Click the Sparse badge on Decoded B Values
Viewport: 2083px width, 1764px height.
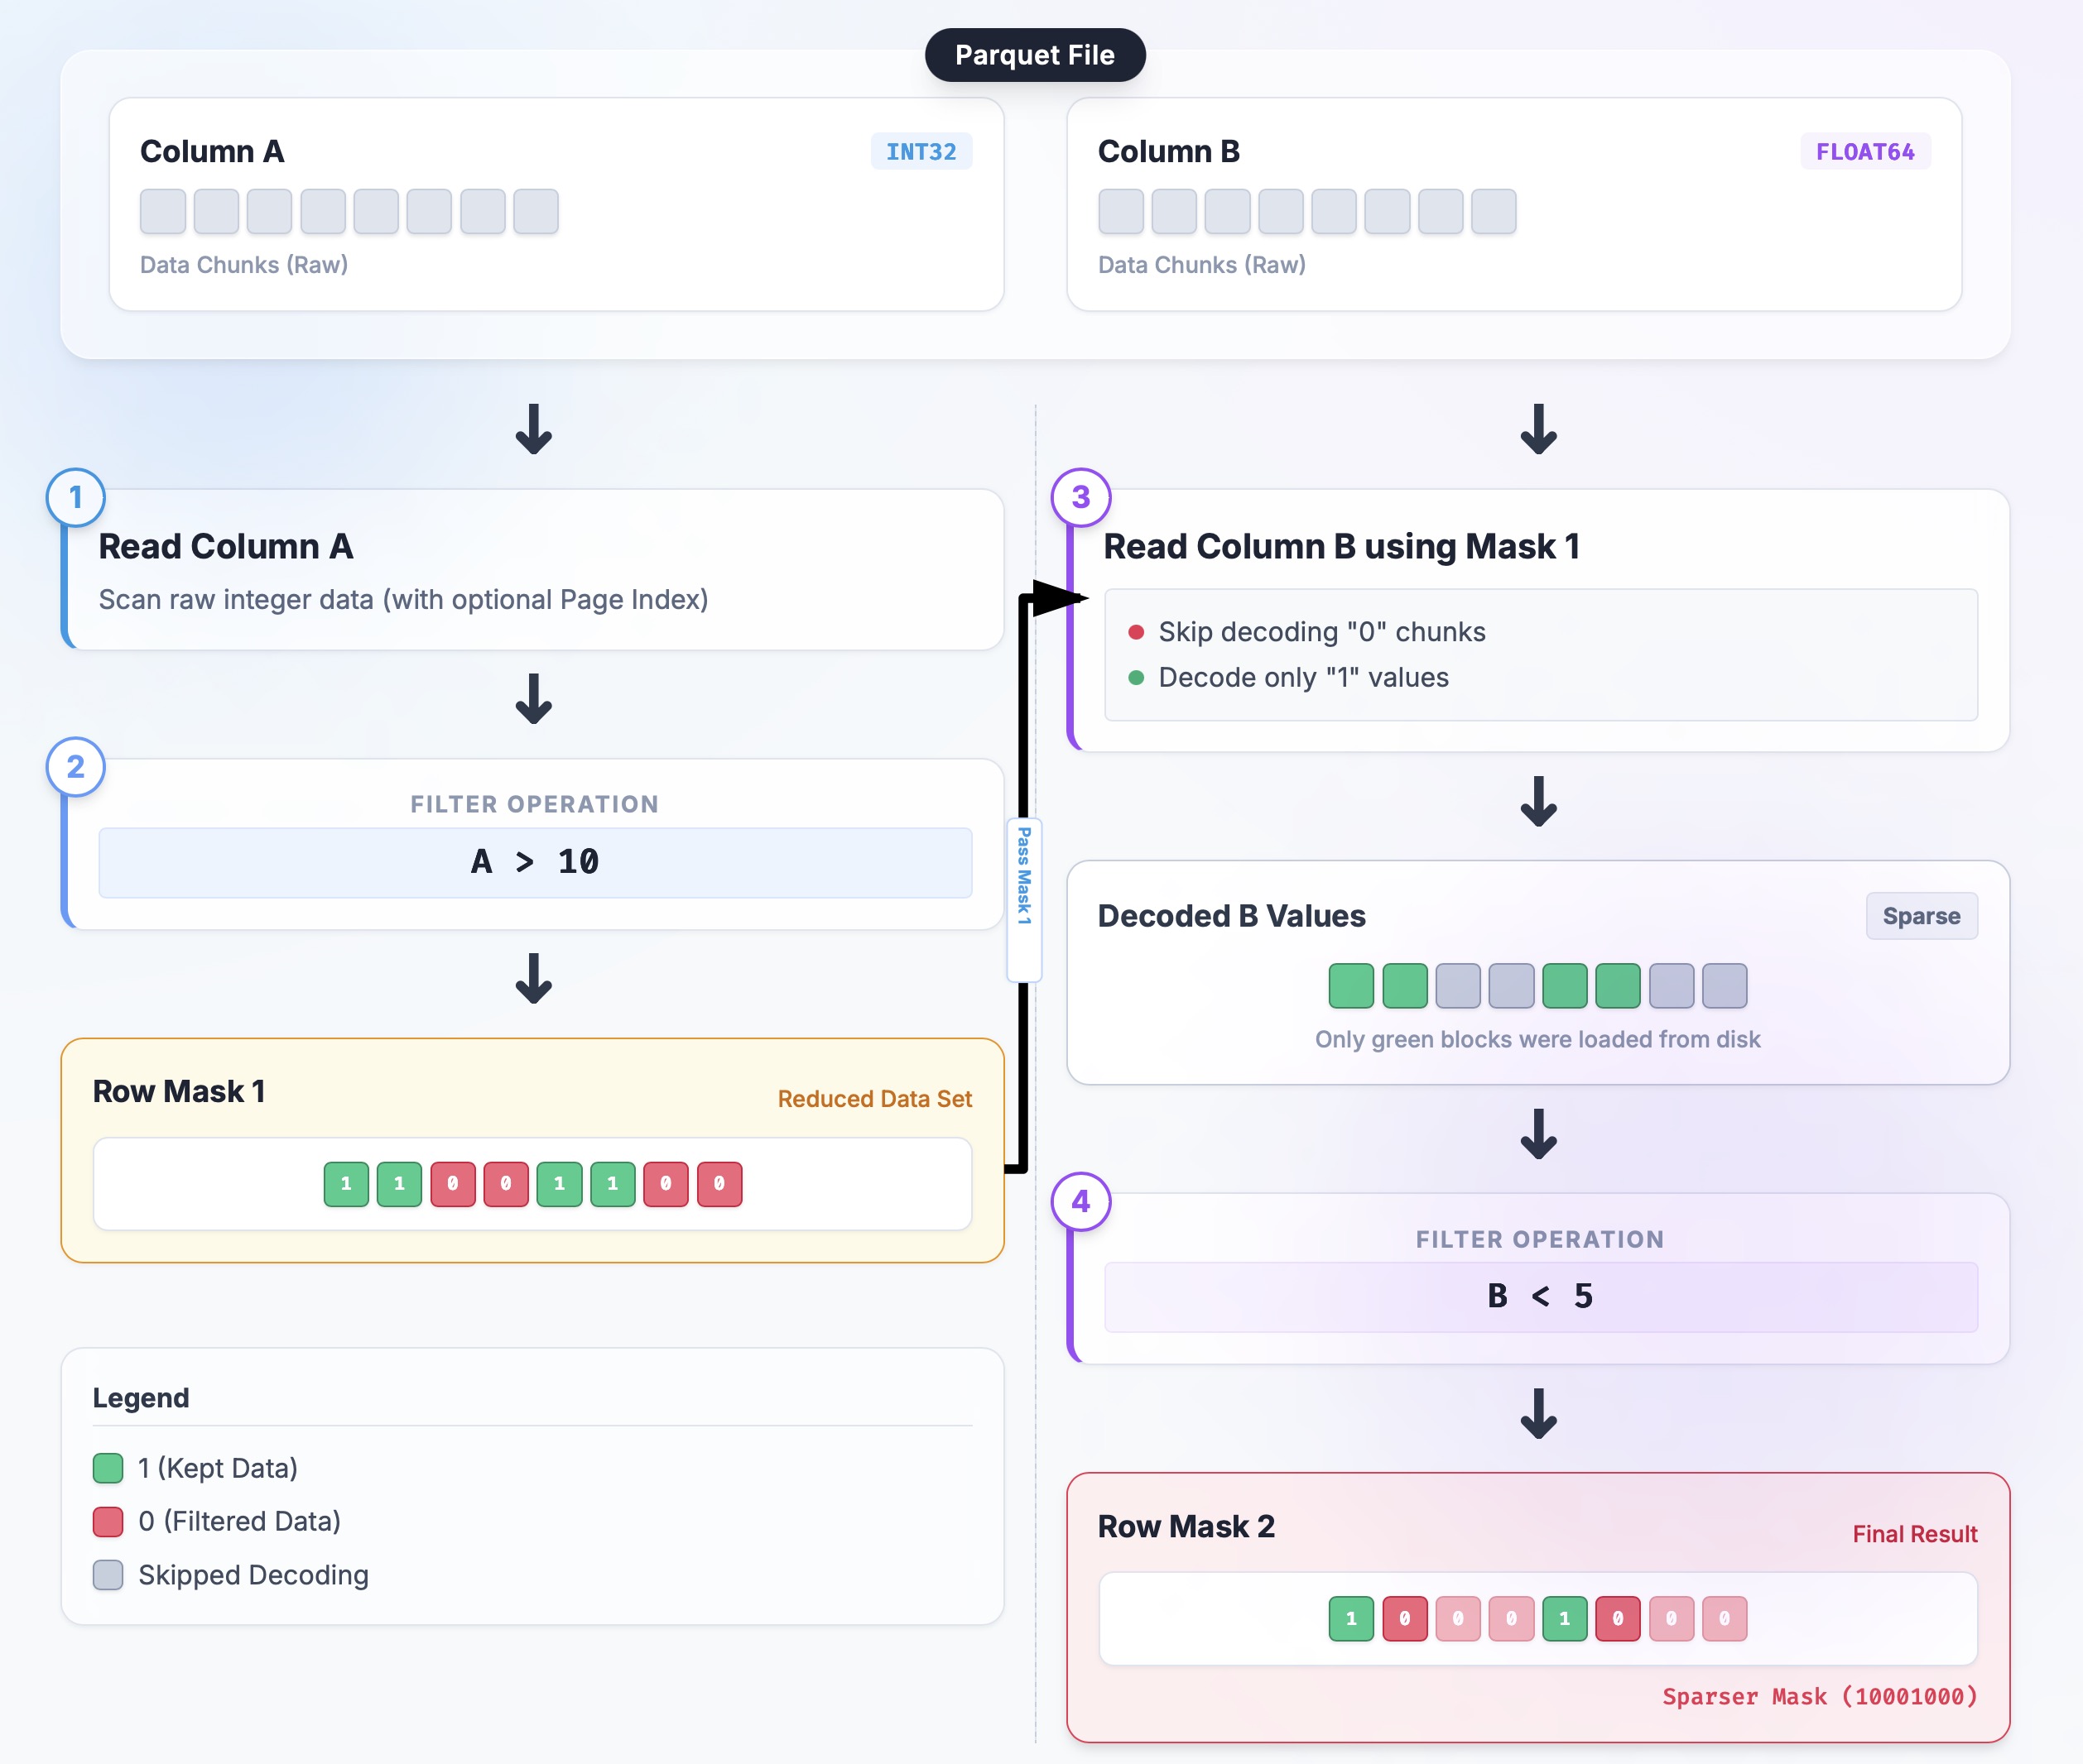[x=1920, y=915]
